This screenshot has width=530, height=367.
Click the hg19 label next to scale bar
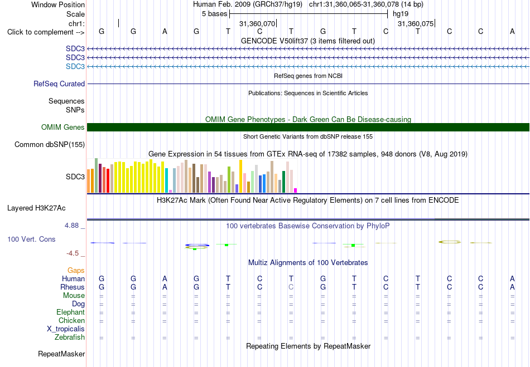pos(401,14)
